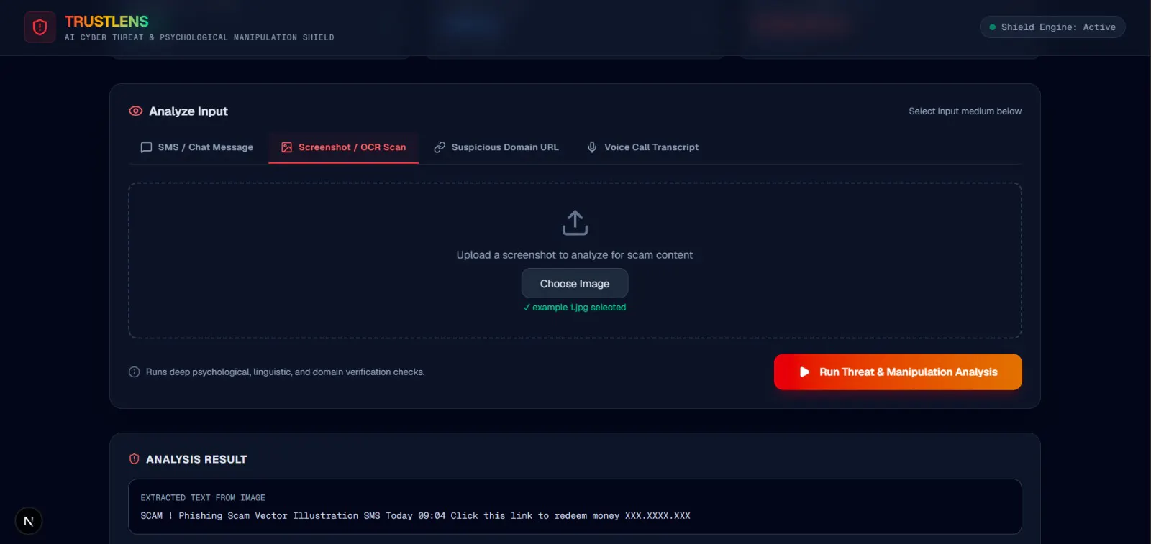Image resolution: width=1151 pixels, height=544 pixels.
Task: Click the eye icon beside Analyze Input
Action: pos(135,111)
